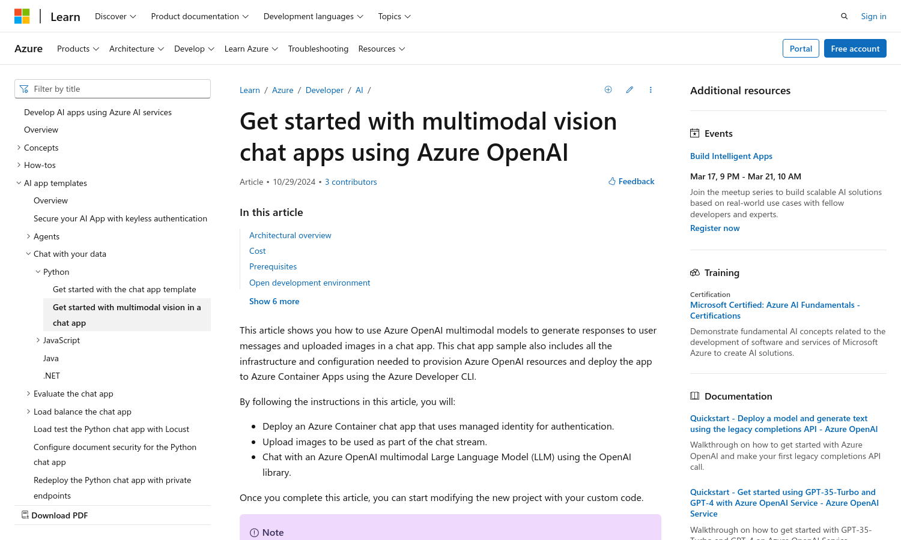901x540 pixels.
Task: Open the Architecture menu
Action: click(x=136, y=49)
